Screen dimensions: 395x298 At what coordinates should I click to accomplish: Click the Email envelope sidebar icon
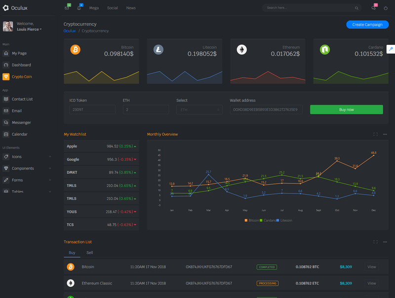click(x=6, y=111)
